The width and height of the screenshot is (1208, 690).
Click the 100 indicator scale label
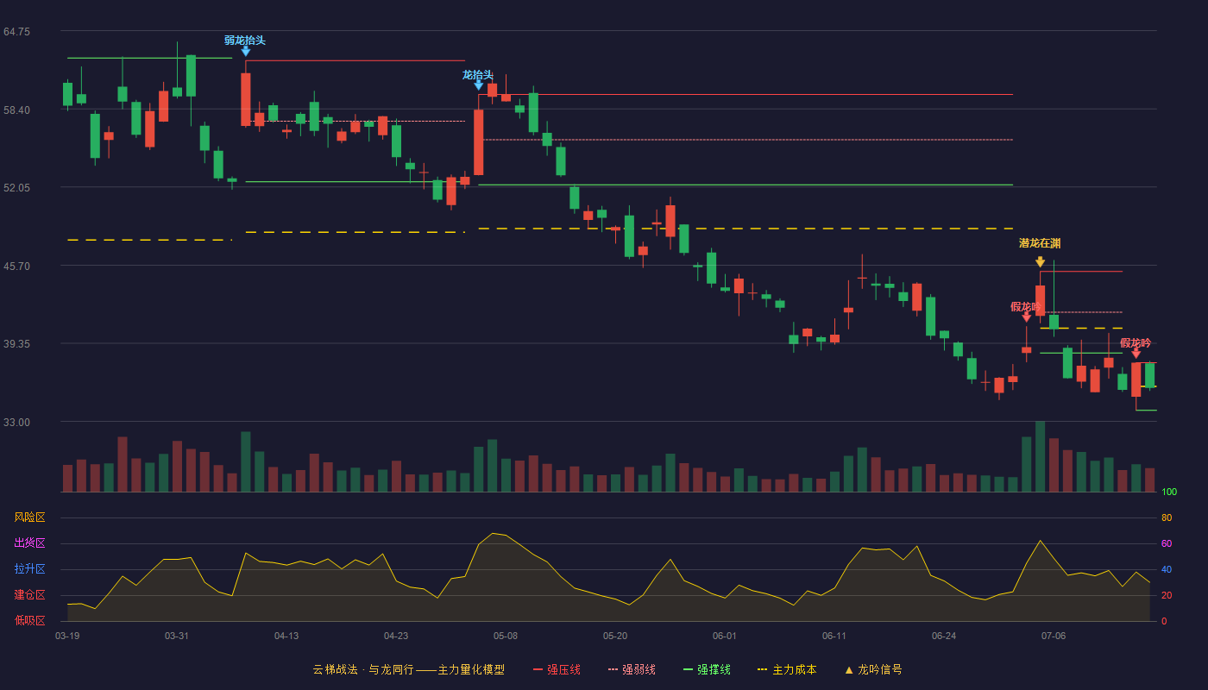(1169, 492)
